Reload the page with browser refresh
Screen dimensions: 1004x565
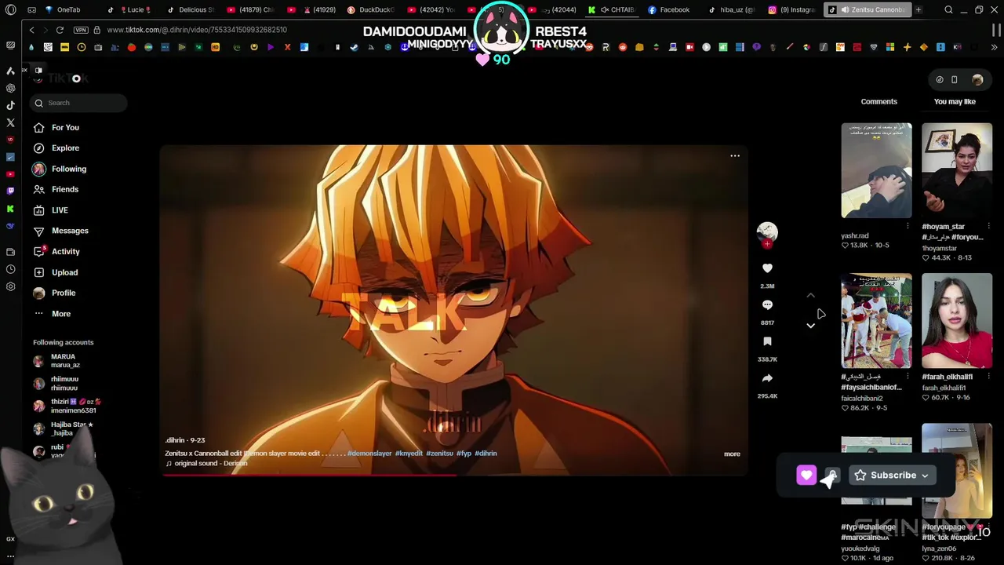point(60,30)
